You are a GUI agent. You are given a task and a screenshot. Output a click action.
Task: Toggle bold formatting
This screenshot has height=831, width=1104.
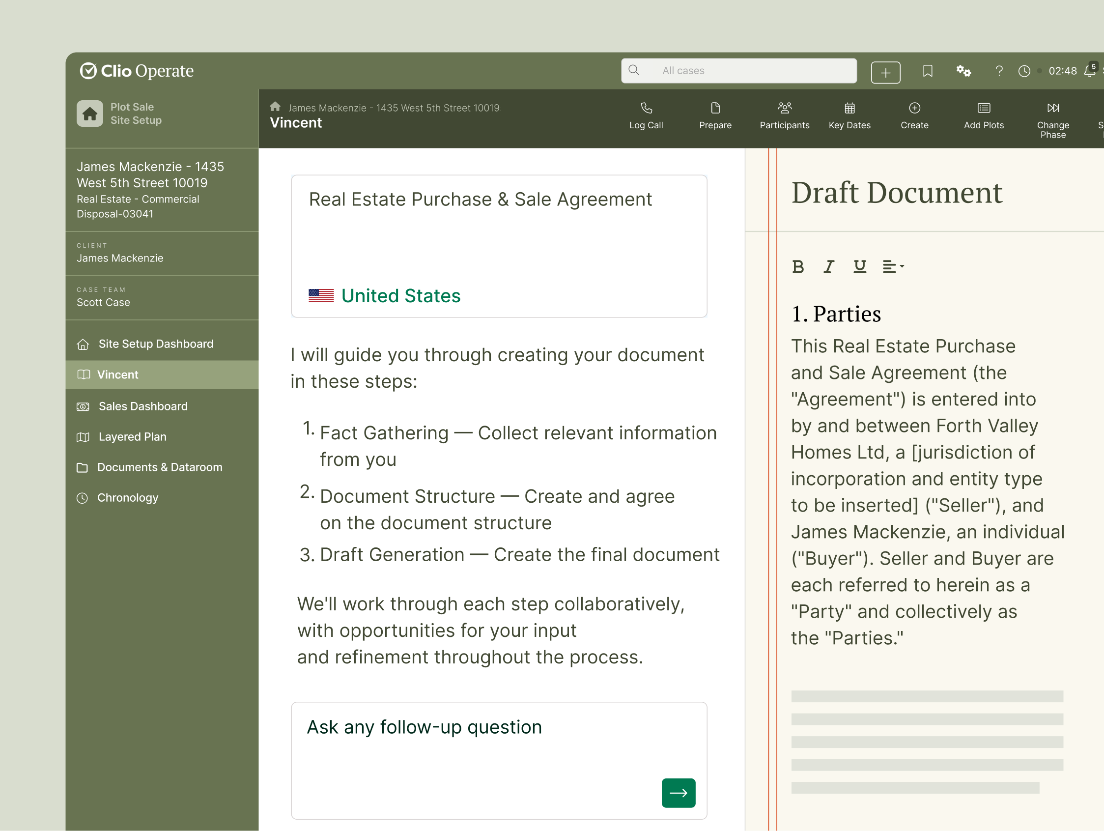click(797, 267)
